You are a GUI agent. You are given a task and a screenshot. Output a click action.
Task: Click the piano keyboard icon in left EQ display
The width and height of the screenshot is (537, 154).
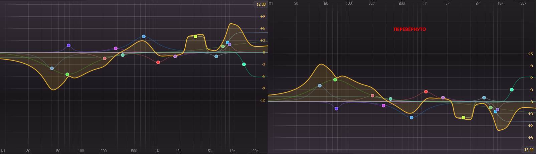[3, 151]
